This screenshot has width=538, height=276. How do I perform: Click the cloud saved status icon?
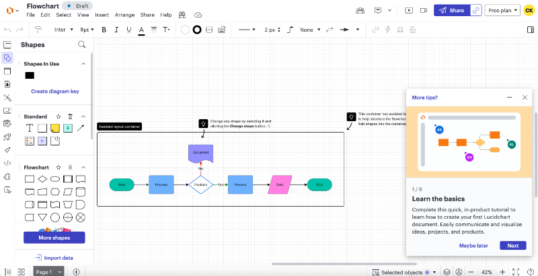[x=198, y=15]
